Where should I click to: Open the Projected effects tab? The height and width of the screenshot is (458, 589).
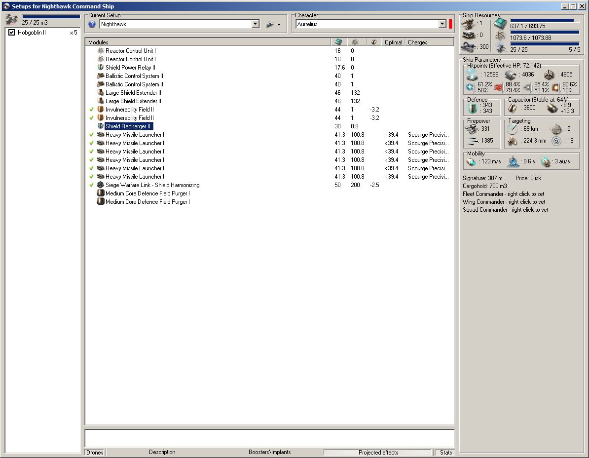378,452
